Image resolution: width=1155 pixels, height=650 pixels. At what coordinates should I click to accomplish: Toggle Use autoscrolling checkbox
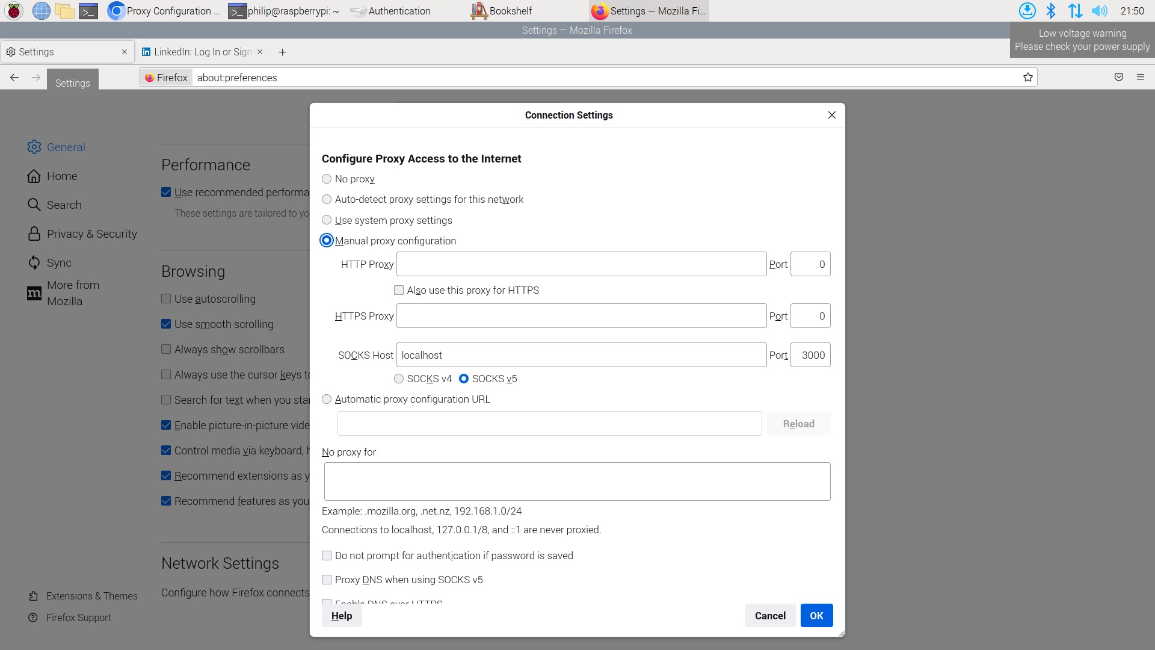tap(166, 299)
